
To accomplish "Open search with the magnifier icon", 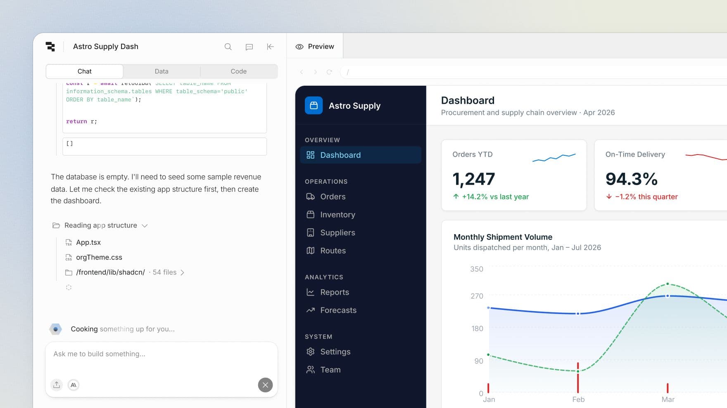I will tap(228, 47).
